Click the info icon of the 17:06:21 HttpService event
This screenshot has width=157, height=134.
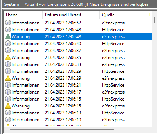(8, 85)
